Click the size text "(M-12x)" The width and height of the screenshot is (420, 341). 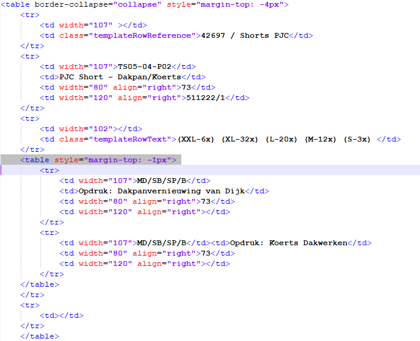coord(320,140)
